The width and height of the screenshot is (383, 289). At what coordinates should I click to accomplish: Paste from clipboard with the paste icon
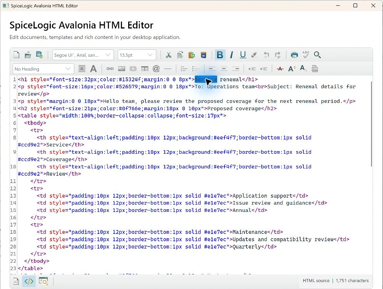pos(192,55)
